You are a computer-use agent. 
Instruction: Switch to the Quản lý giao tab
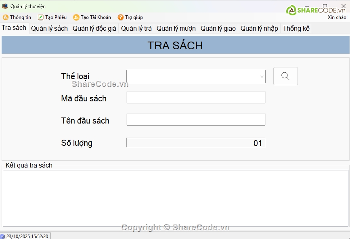pos(218,28)
